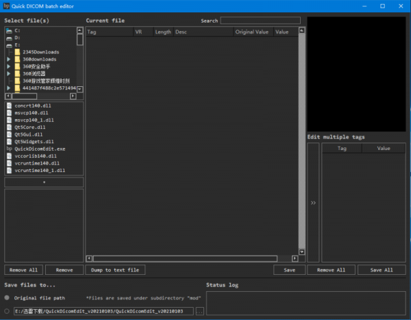Click vccorlib140.dll file icon
The width and height of the screenshot is (411, 320).
[9, 156]
